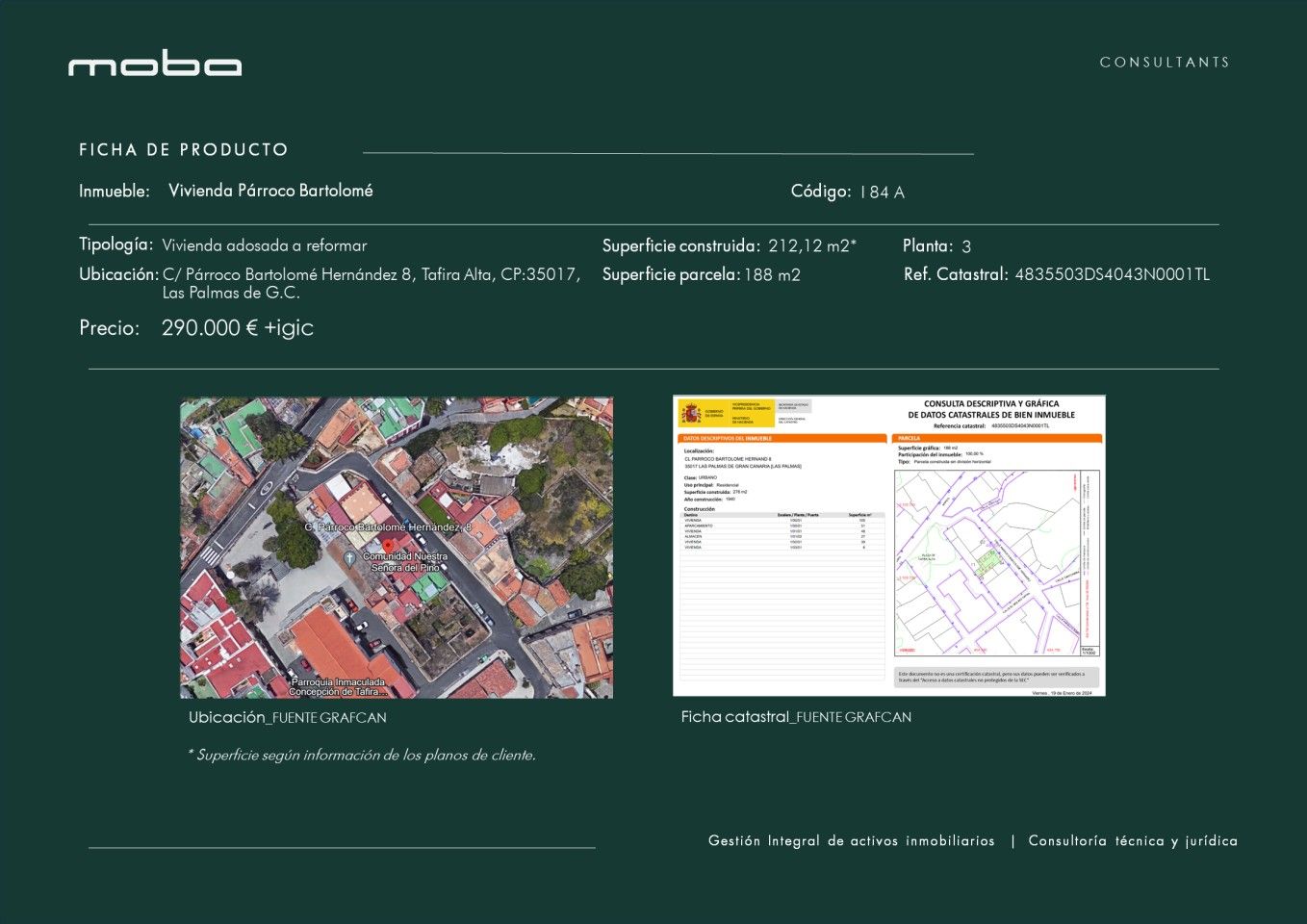Click 'Comunidad Nuestra Señora del Pino' map label

click(x=405, y=562)
